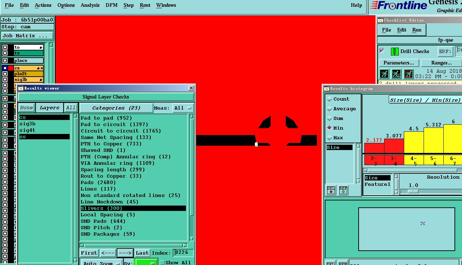Click the All layers button

click(x=71, y=108)
